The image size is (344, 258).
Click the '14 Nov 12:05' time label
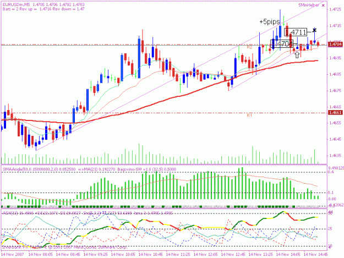(x=206, y=255)
